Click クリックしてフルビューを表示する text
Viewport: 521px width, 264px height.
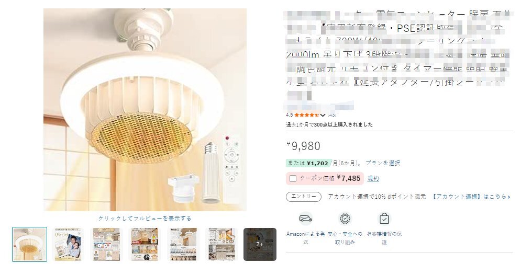click(x=145, y=218)
